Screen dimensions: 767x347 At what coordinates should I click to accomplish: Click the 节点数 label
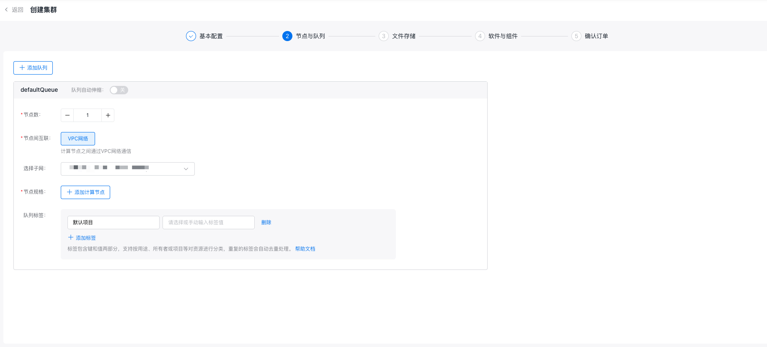point(32,115)
